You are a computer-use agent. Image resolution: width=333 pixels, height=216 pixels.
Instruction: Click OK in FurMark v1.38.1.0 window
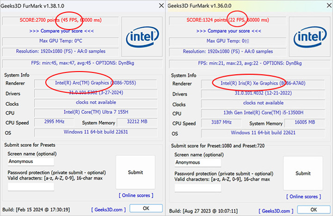[x=146, y=208]
